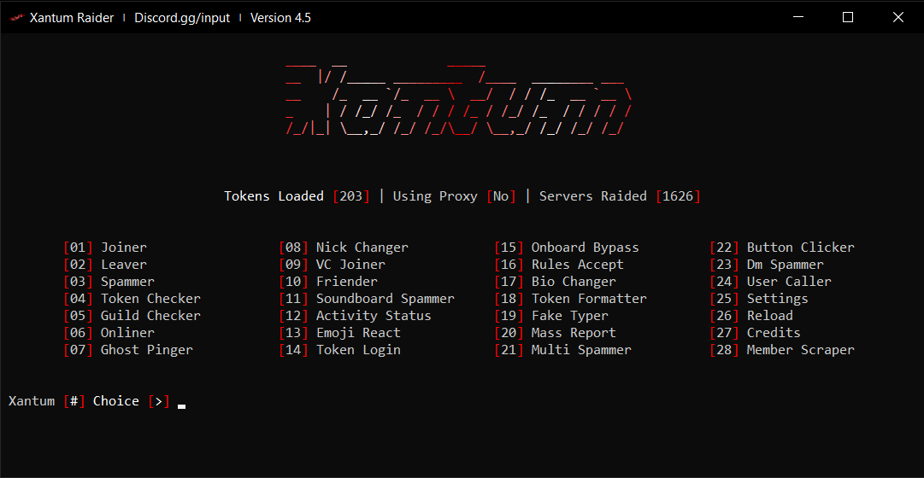The image size is (924, 478).
Task: Click the 'Discord.gg/input' title text
Action: pos(182,18)
